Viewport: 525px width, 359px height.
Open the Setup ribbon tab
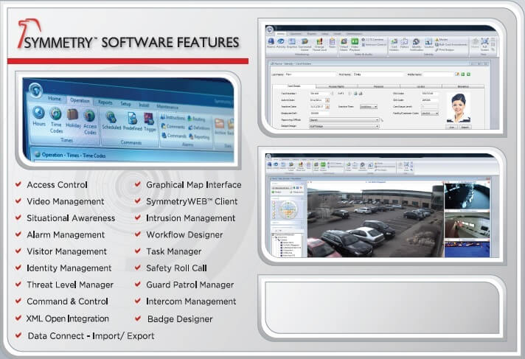[x=125, y=104]
